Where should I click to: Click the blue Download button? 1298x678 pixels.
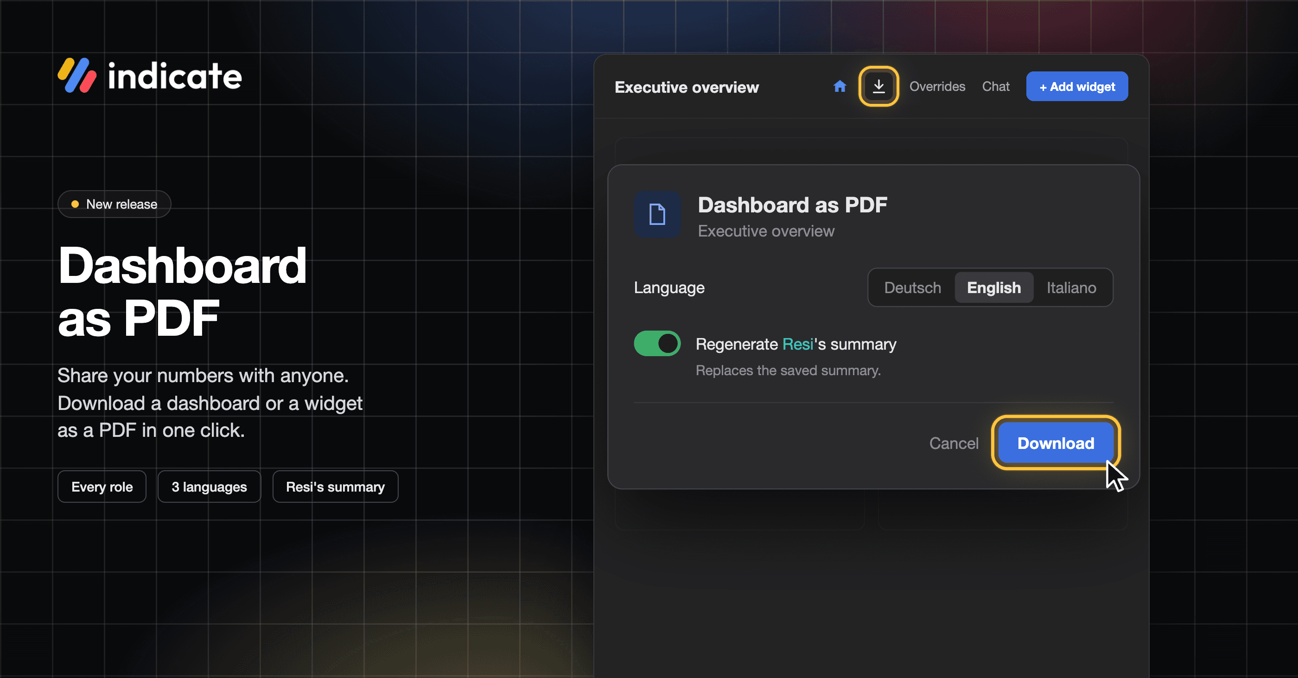tap(1056, 443)
